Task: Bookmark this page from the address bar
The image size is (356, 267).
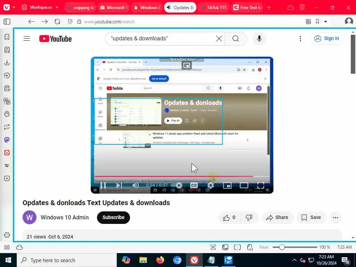Action: click(x=317, y=22)
